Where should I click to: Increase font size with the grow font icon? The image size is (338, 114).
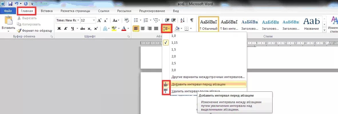coord(99,21)
